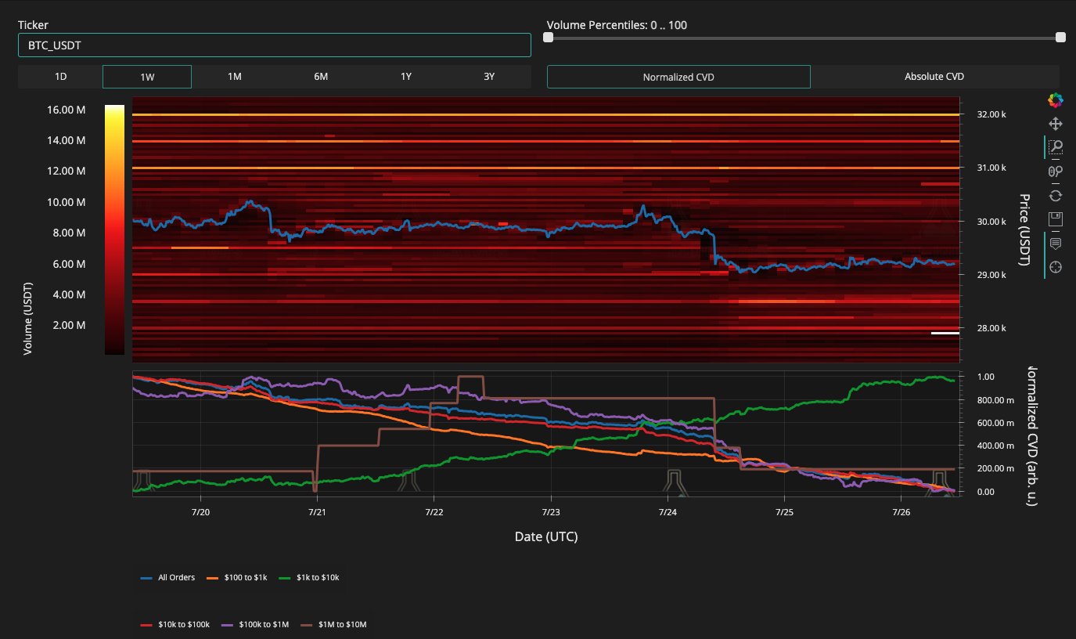Select the Normalized CVD button
The width and height of the screenshot is (1076, 639).
click(x=678, y=77)
